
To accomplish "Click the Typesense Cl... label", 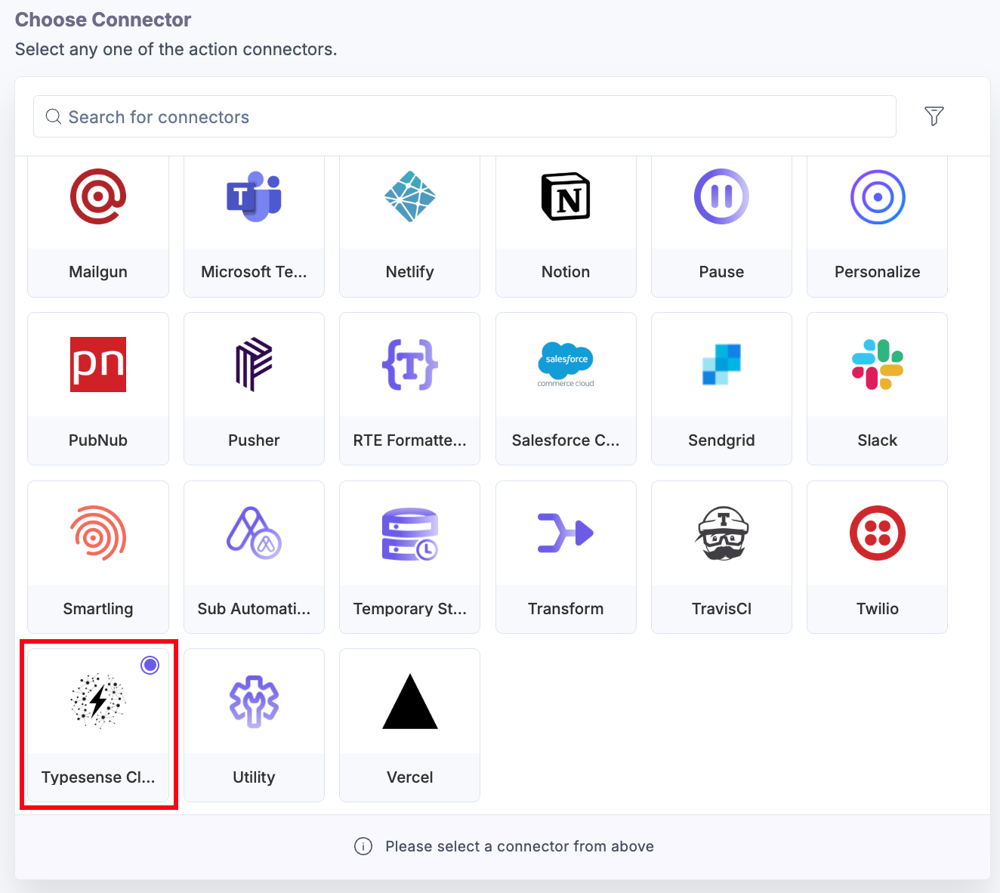I will [x=98, y=777].
